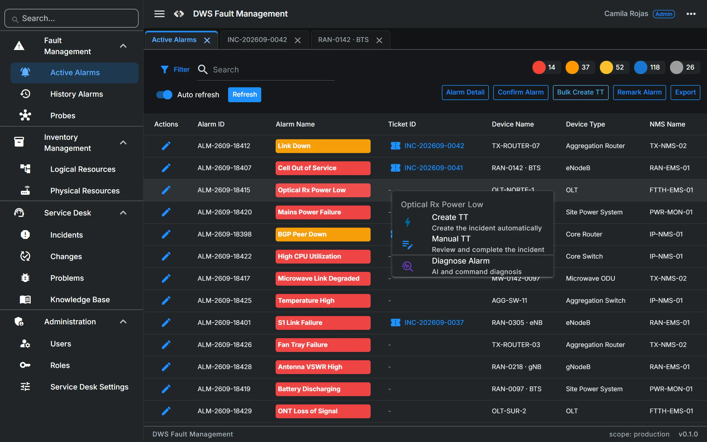Viewport: 707px width, 442px height.
Task: Open History Alarms in sidebar
Action: click(x=75, y=94)
